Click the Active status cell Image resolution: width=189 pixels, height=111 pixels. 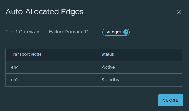click(108, 67)
